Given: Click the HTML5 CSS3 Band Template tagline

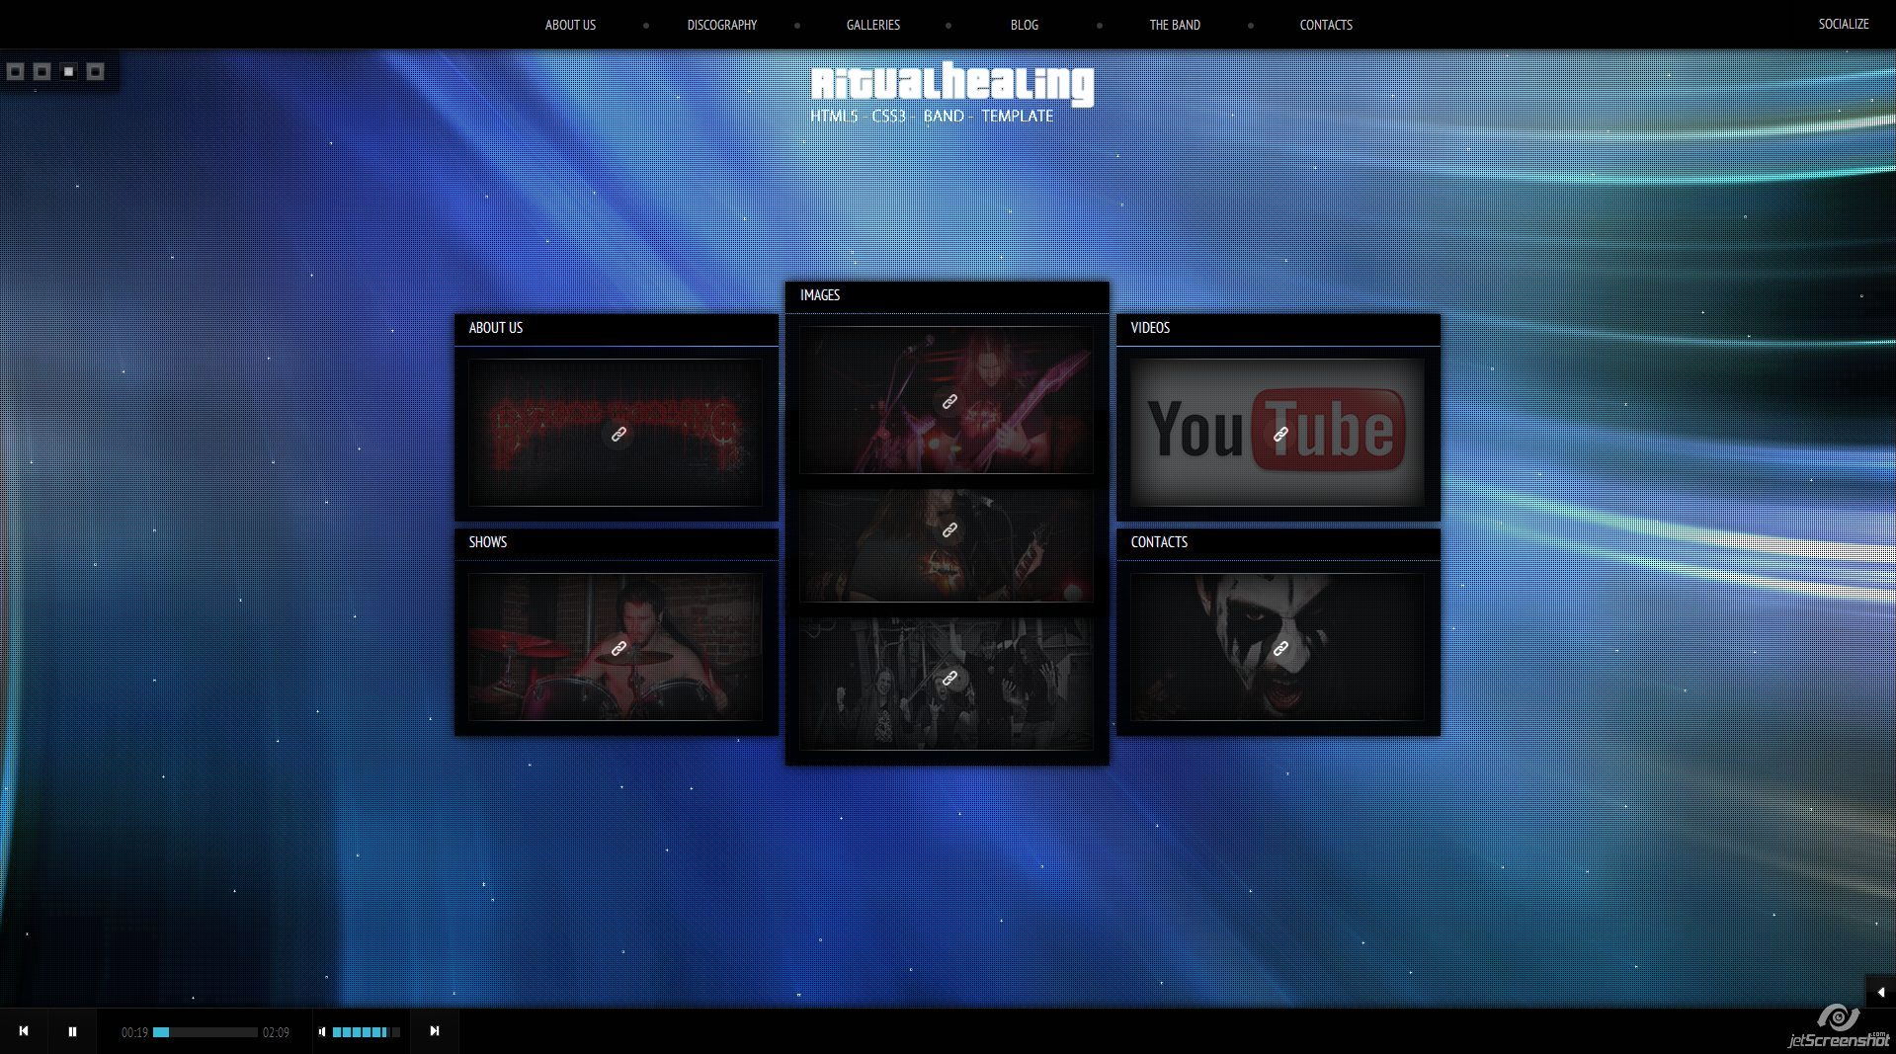Looking at the screenshot, I should click(932, 116).
